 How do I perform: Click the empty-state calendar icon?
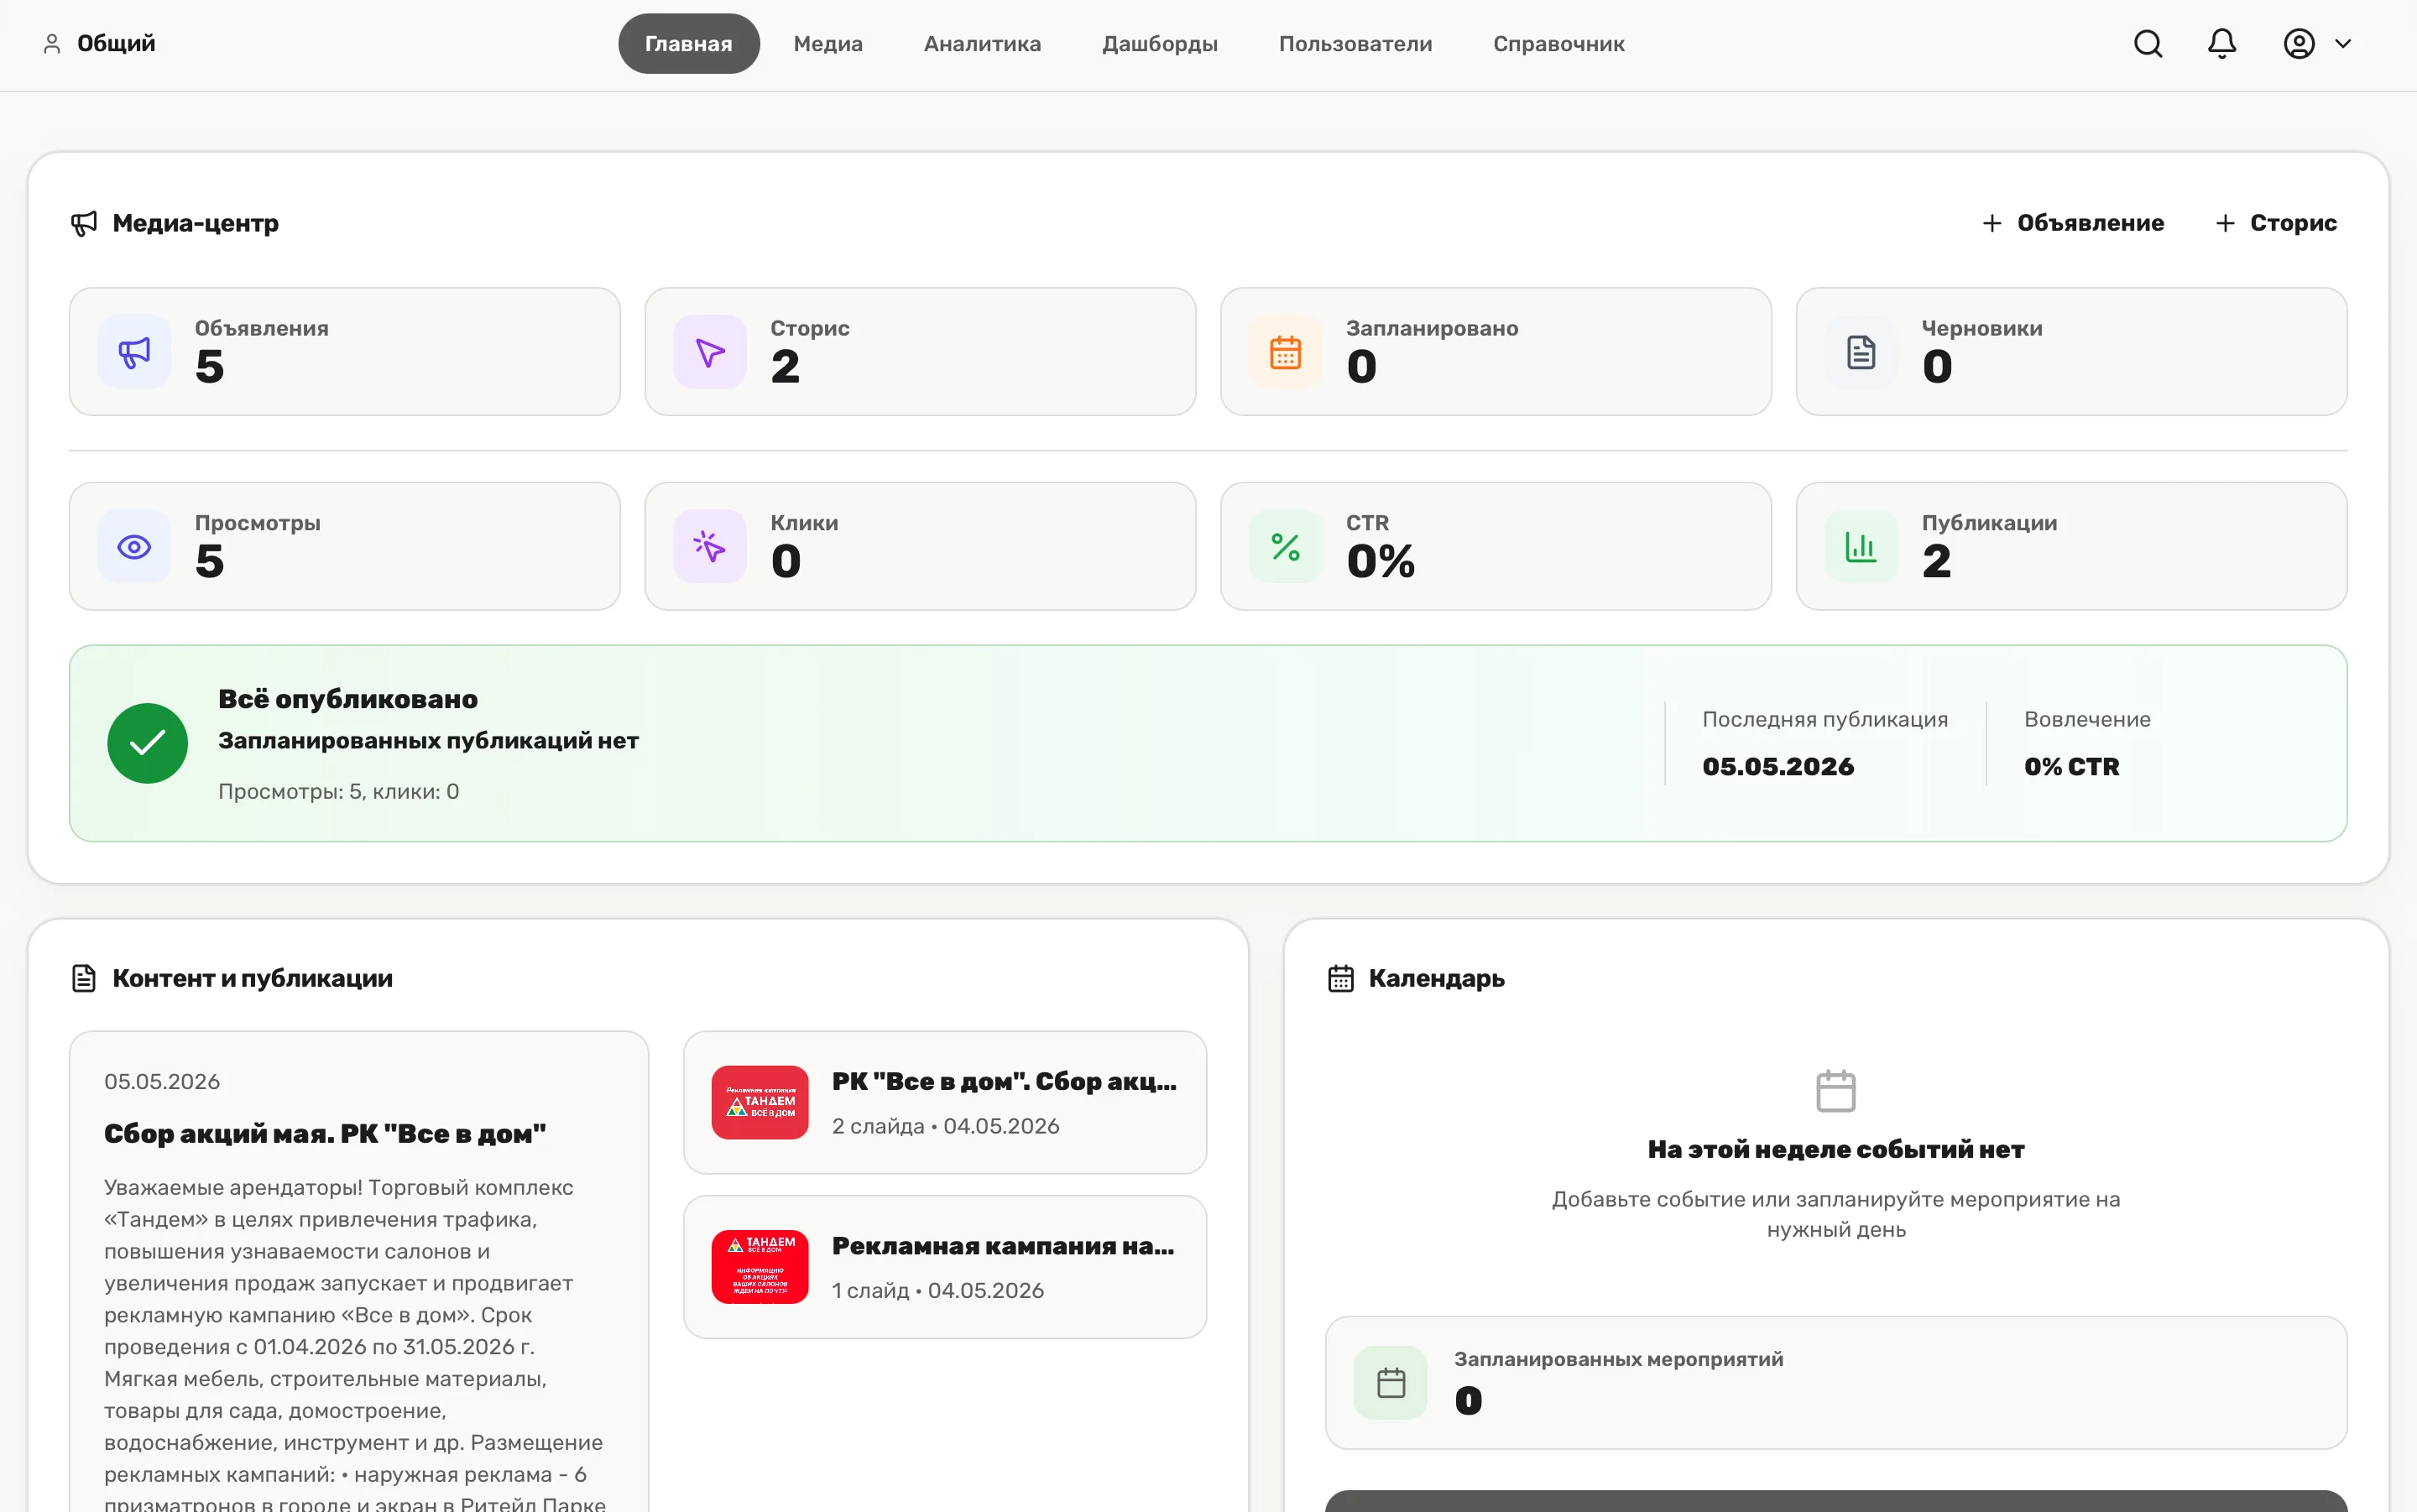point(1836,1091)
